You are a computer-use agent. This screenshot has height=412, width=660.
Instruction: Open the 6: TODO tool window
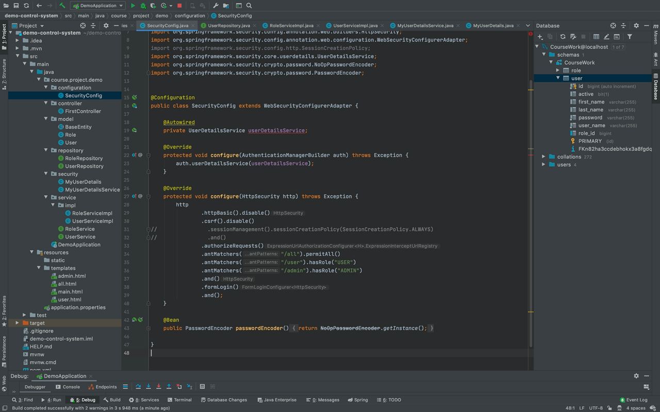pyautogui.click(x=389, y=400)
